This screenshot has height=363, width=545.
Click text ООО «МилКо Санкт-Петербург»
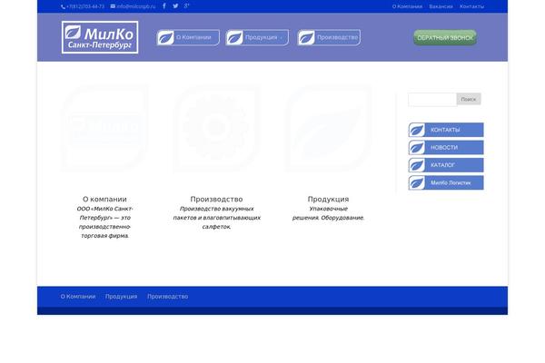pos(104,213)
